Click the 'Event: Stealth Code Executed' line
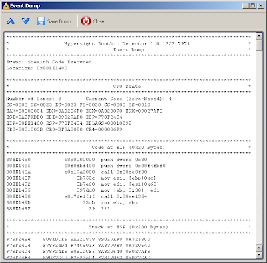Viewport: 267px width, 263px height. (x=49, y=62)
